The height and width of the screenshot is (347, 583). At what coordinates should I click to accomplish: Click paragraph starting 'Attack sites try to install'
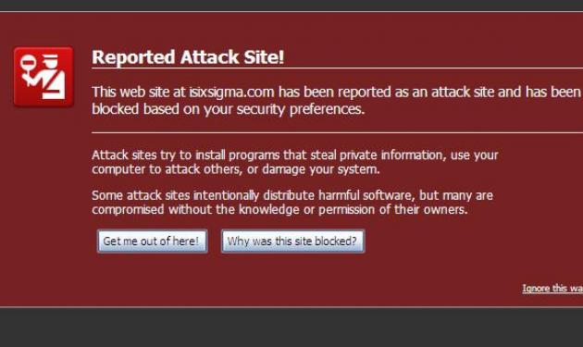coord(295,162)
